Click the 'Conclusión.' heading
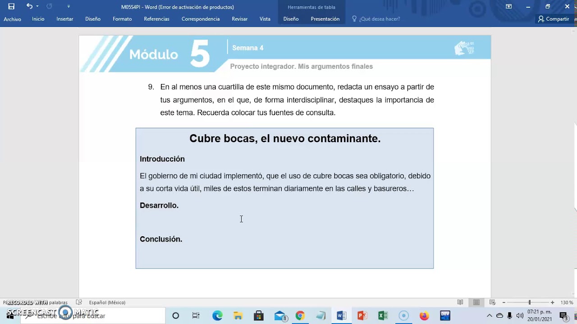The image size is (577, 324). (161, 239)
